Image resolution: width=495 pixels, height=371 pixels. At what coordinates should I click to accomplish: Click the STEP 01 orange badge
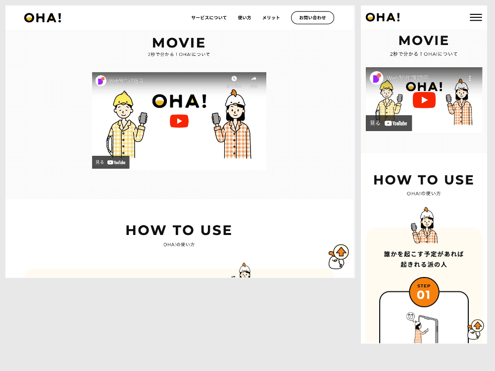(x=424, y=292)
